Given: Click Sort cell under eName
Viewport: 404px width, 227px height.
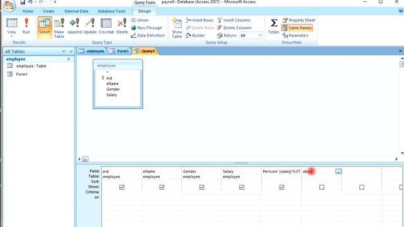Looking at the screenshot, I should (162, 182).
